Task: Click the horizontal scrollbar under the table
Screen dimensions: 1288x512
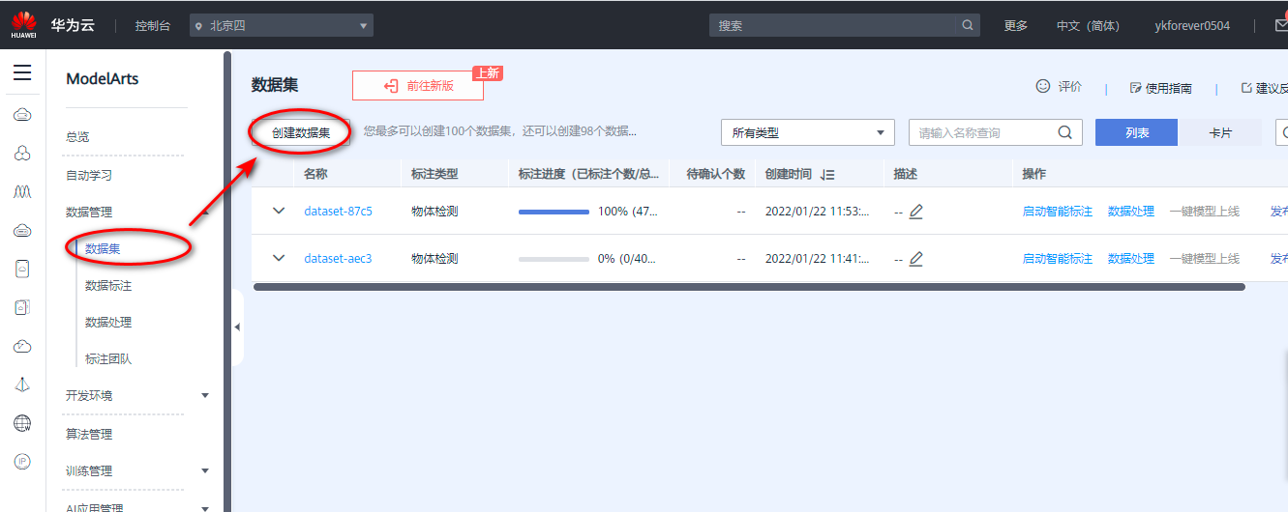Action: 749,286
